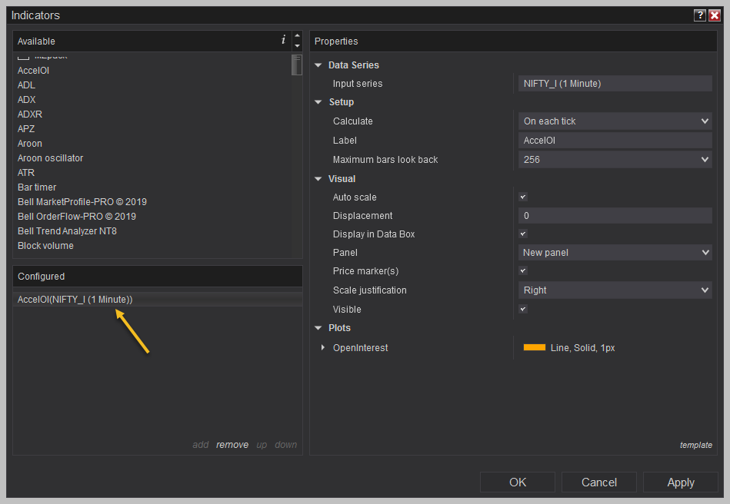Open the help question mark icon
This screenshot has width=730, height=504.
(699, 15)
